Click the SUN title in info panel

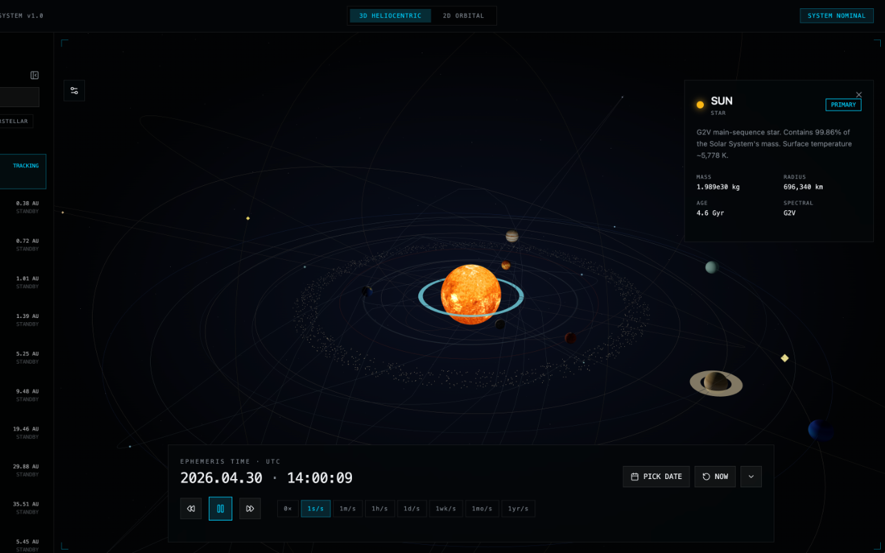[722, 101]
